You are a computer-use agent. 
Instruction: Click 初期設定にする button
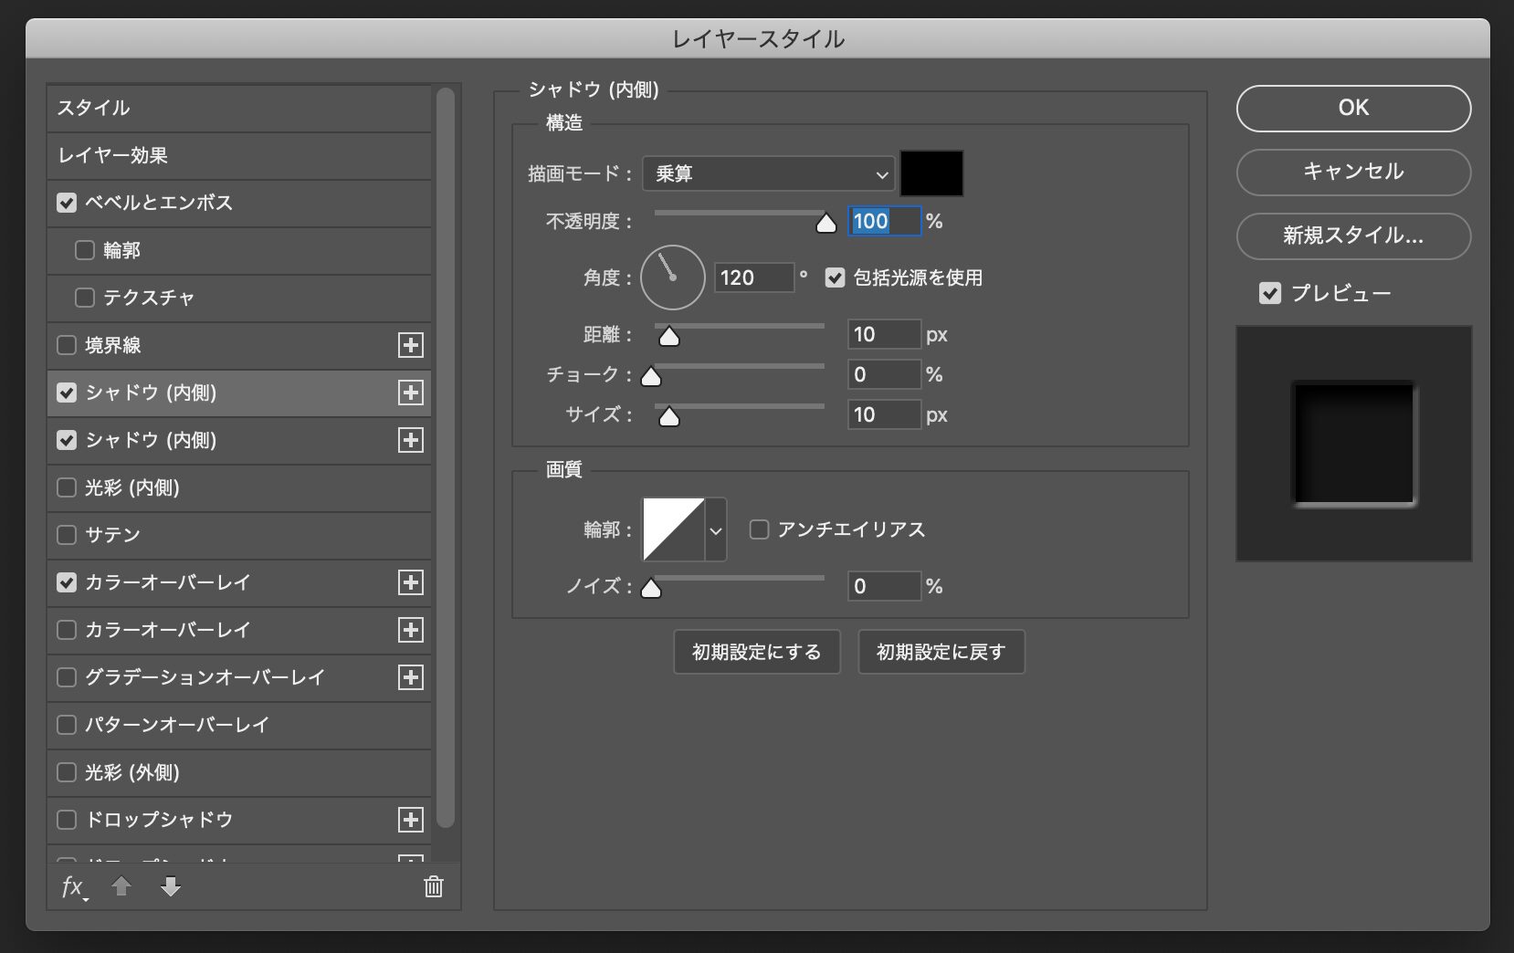[757, 652]
